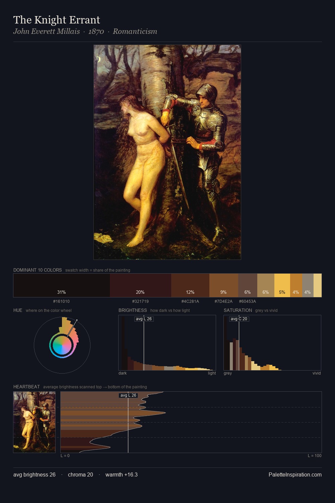
Task: Select the 31% near-black swatch
Action: pyautogui.click(x=62, y=285)
